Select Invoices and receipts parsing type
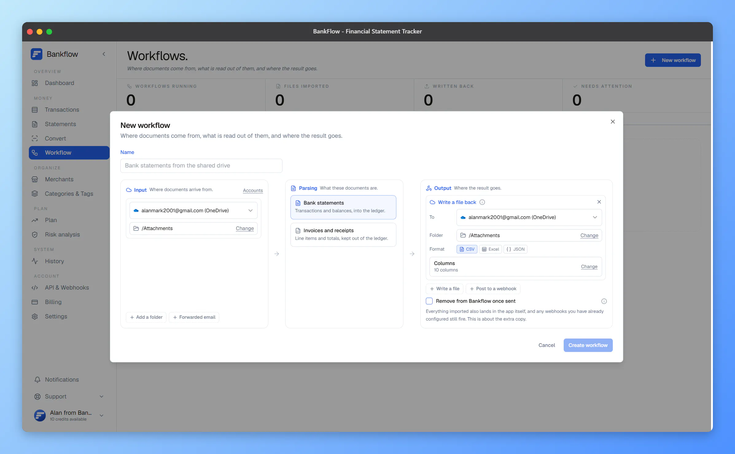Screen dimensions: 735x454 (x=343, y=235)
